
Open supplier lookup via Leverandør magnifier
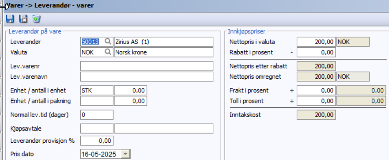point(108,42)
